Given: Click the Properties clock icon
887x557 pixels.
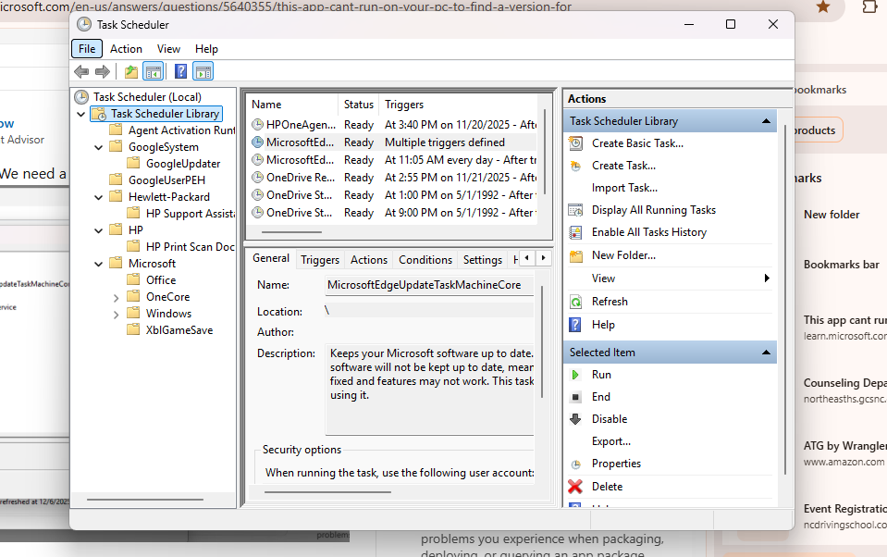Looking at the screenshot, I should tap(575, 464).
